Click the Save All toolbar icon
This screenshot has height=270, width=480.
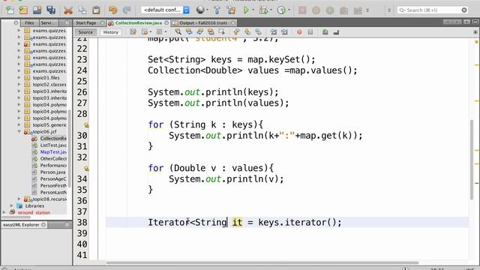(x=51, y=10)
